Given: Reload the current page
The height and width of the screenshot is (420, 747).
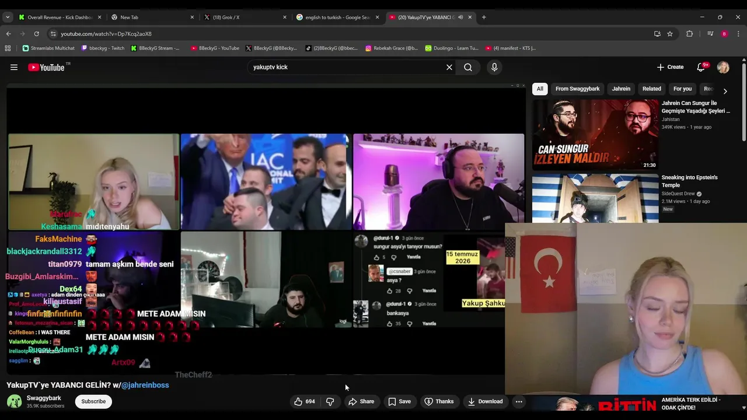Looking at the screenshot, I should (36, 34).
